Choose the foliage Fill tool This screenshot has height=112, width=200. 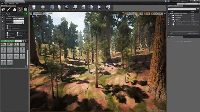[x=2, y=29]
